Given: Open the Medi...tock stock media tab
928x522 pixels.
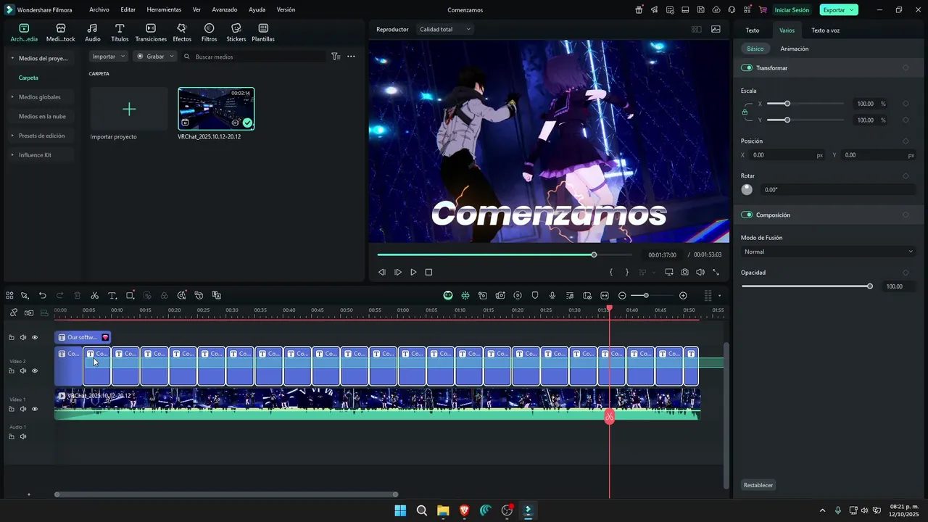Looking at the screenshot, I should tap(61, 33).
